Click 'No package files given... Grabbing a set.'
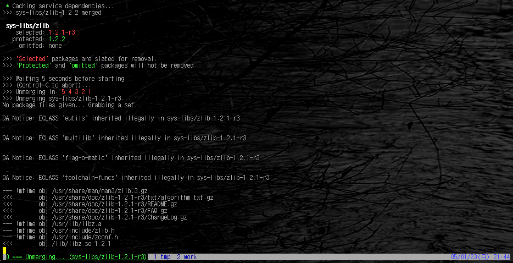This screenshot has height=263, width=513. pos(70,105)
